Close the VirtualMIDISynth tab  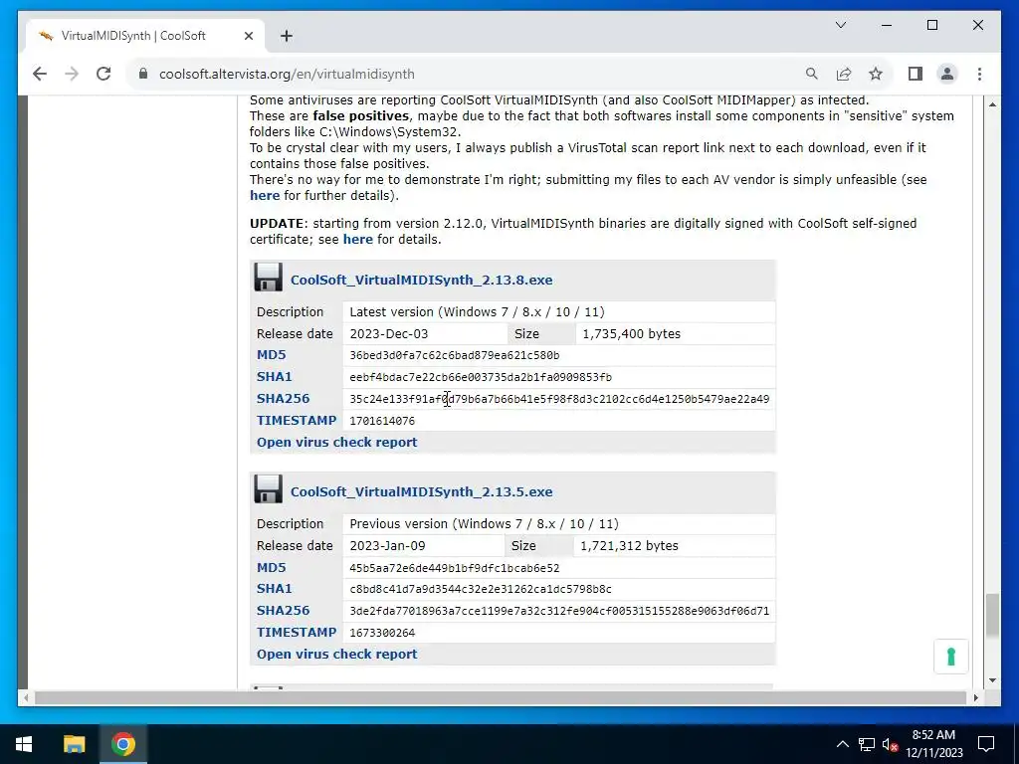(248, 36)
